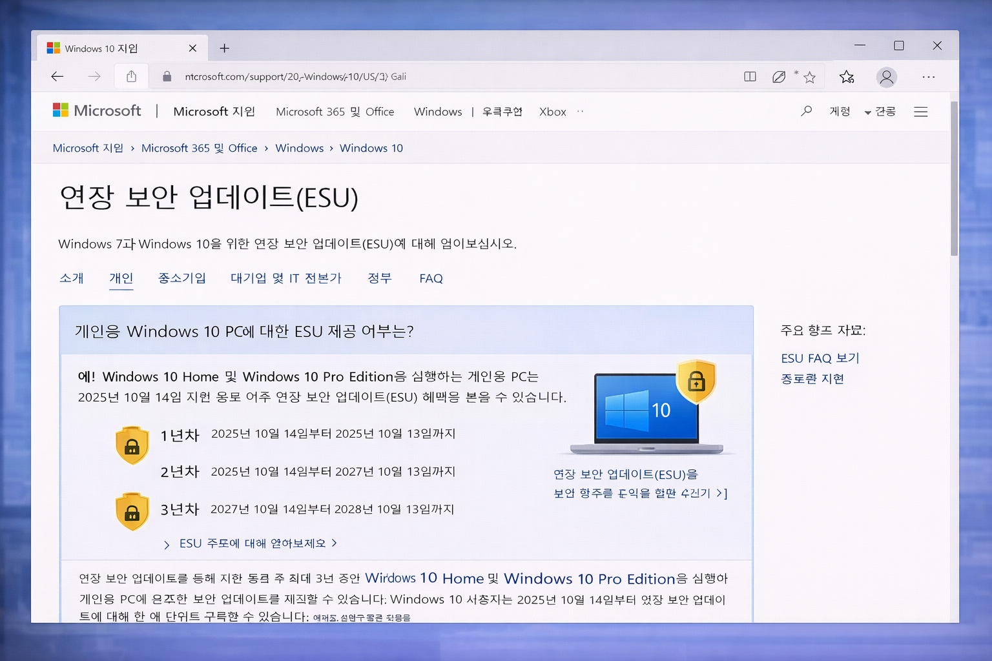
Task: Switch to the 정부 tab
Action: [x=380, y=278]
